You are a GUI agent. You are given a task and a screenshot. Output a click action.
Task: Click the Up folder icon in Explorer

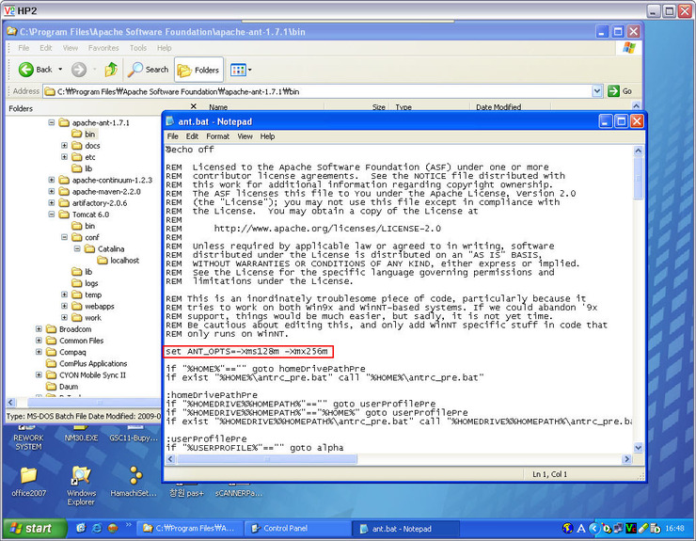111,70
